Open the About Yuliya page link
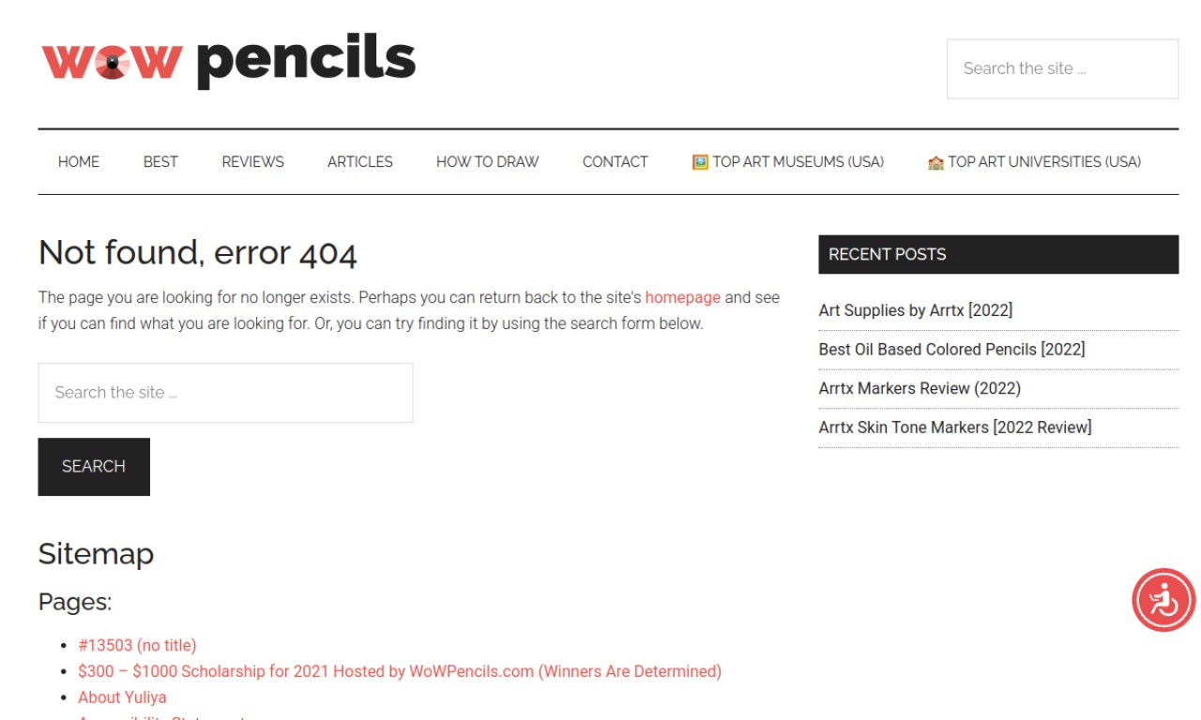1201x720 pixels. coord(122,697)
